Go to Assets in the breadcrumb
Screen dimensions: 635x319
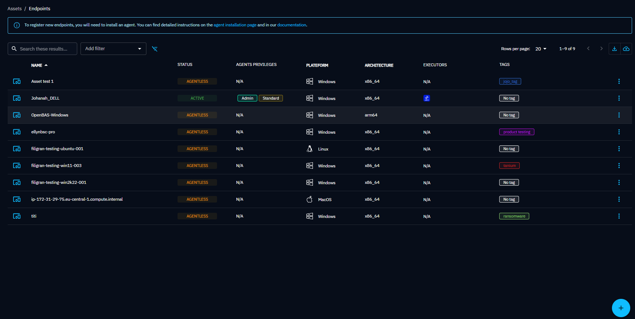pyautogui.click(x=15, y=8)
